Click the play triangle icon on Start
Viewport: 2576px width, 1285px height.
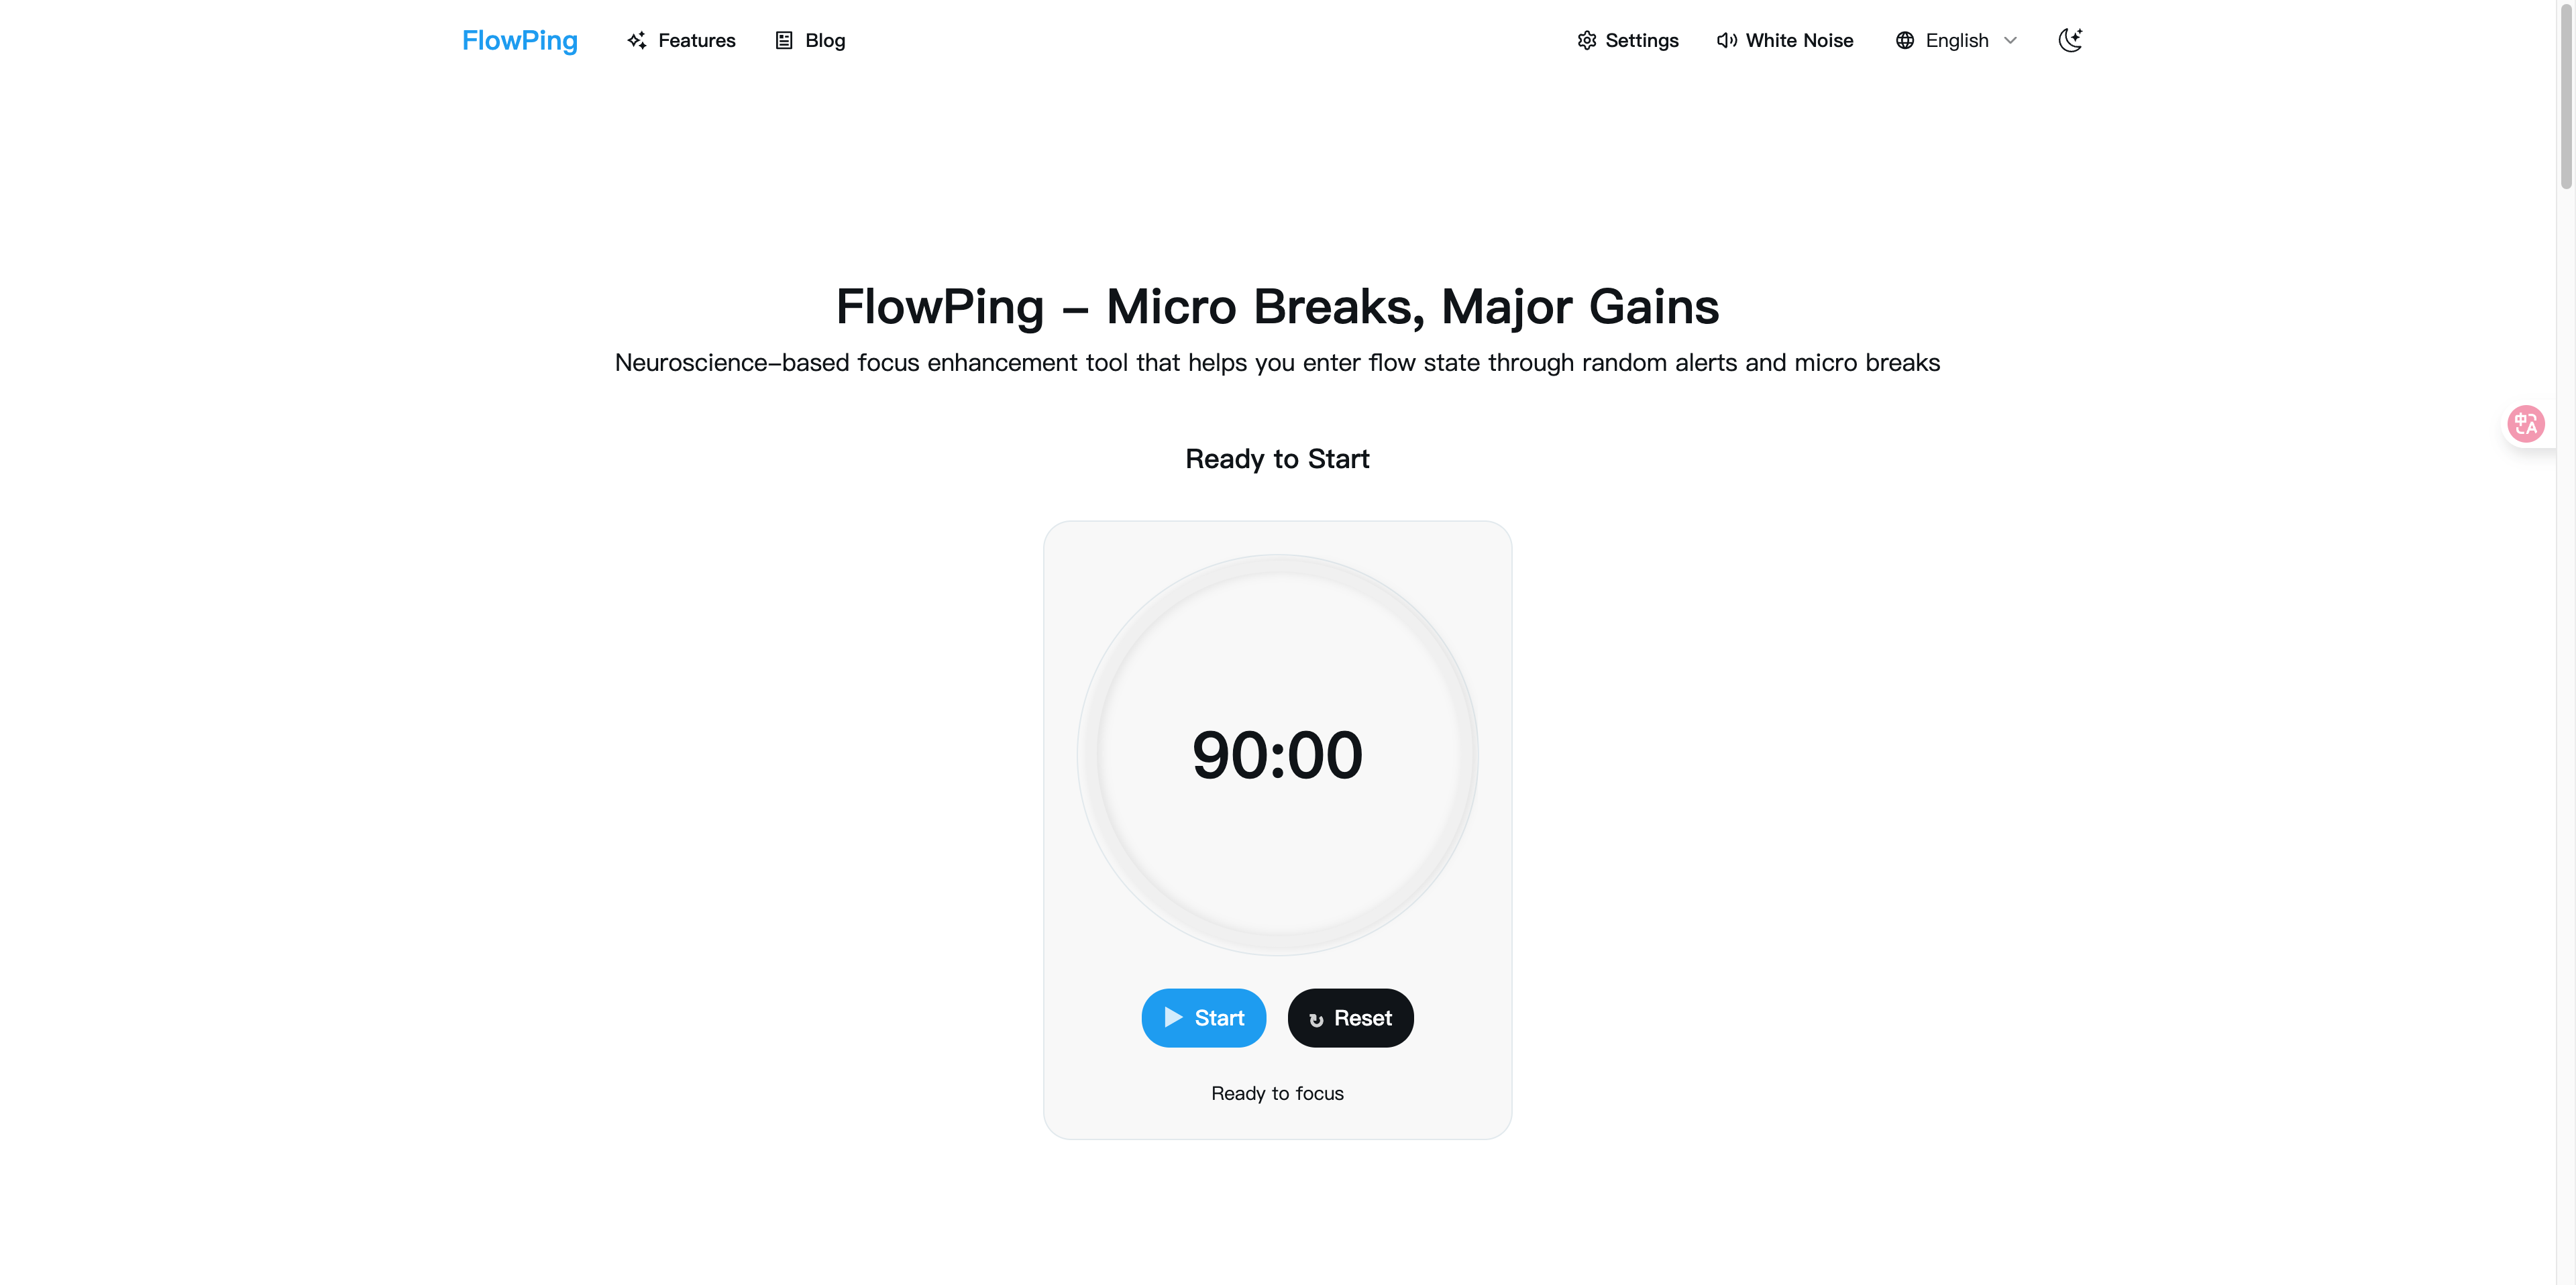1173,1017
